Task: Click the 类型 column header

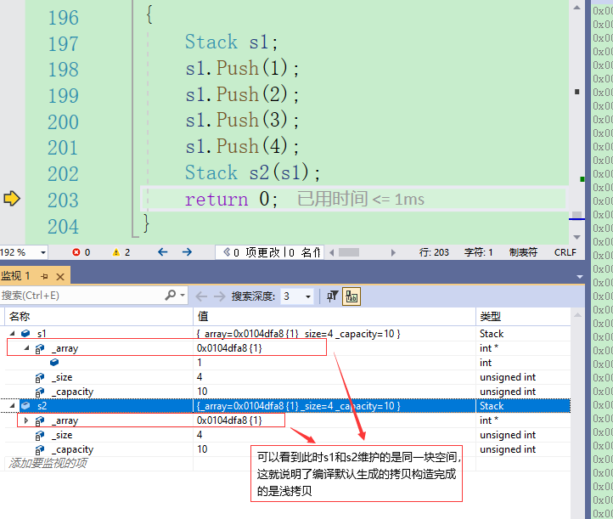Action: click(523, 316)
